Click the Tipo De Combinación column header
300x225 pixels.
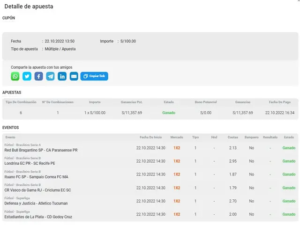[x=21, y=102]
